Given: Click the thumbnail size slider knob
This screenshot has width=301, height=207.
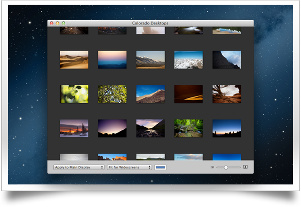Looking at the screenshot, I should point(226,167).
